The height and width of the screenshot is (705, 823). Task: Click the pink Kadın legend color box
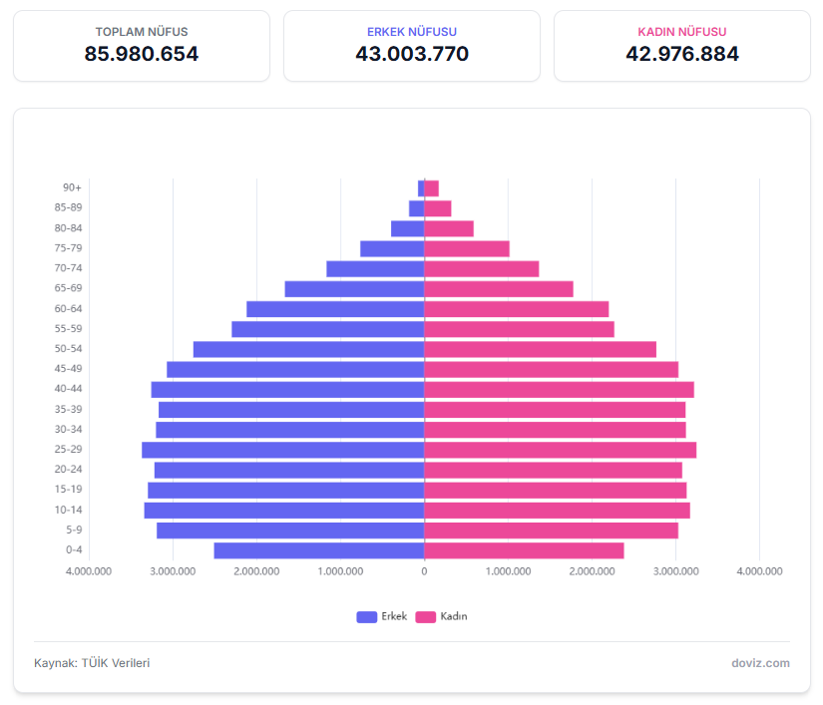pyautogui.click(x=426, y=616)
